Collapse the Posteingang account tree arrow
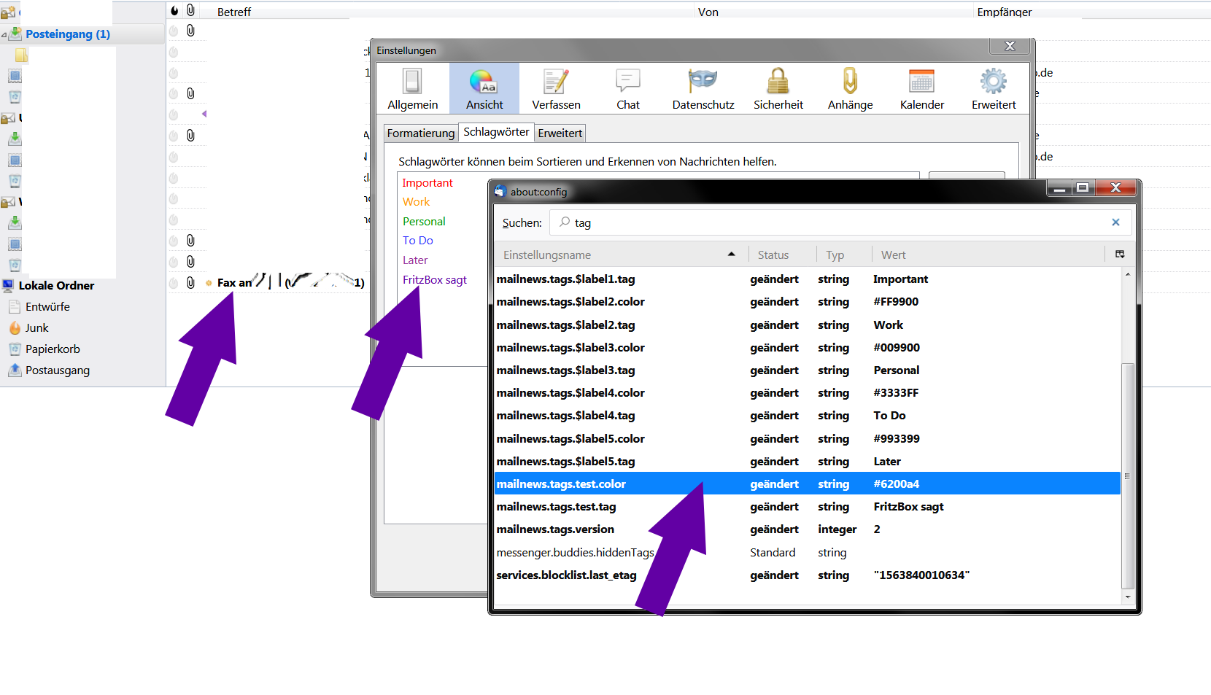 (x=4, y=34)
